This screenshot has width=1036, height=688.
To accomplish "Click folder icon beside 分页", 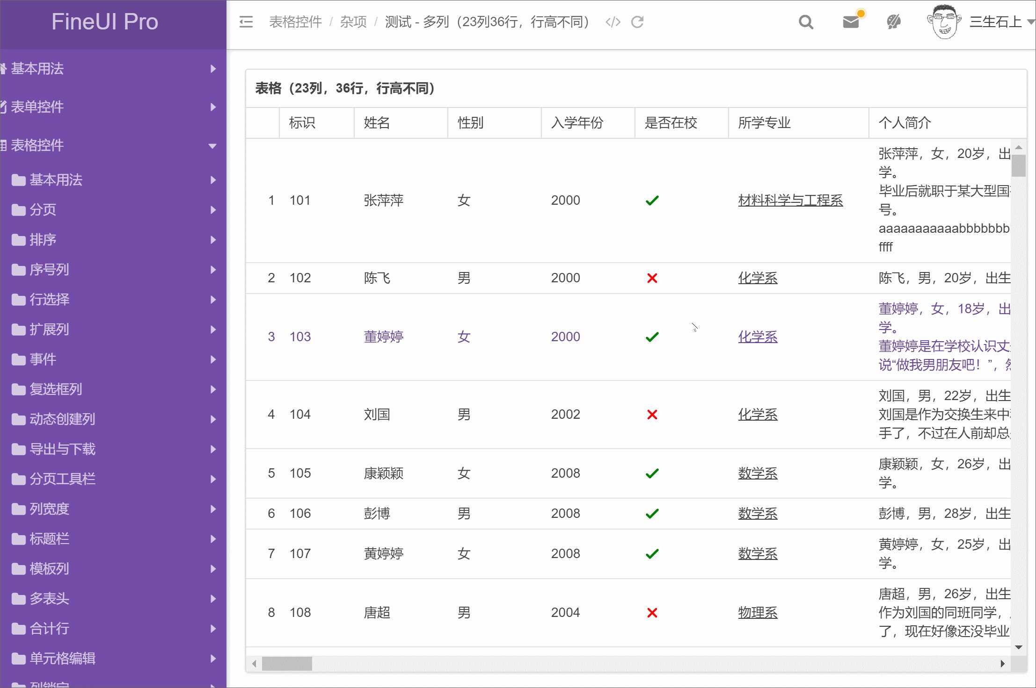I will (19, 210).
